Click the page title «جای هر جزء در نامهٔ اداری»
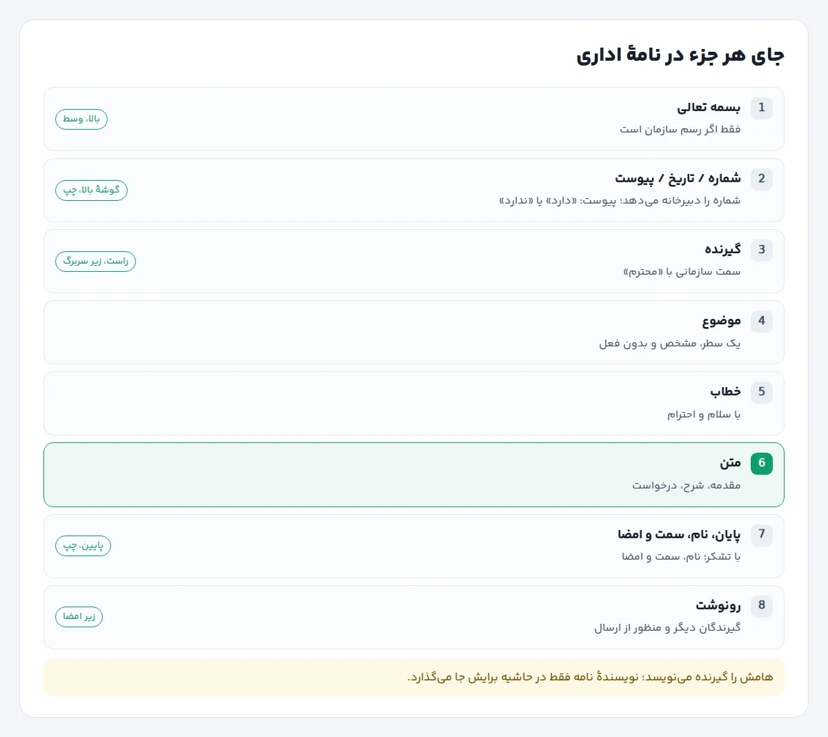828x737 pixels. 680,55
